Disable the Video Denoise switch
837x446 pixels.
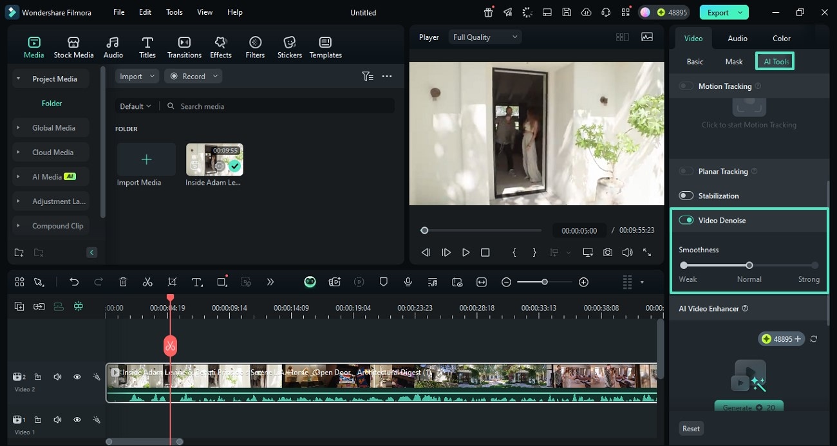[686, 220]
